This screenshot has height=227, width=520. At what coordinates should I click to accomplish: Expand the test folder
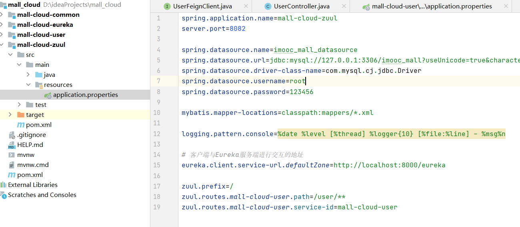tap(19, 105)
